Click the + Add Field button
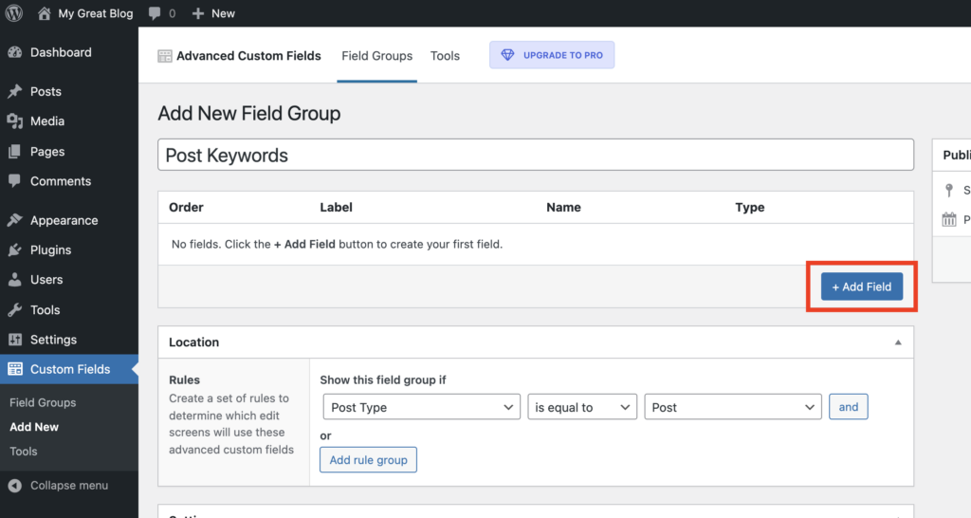This screenshot has width=971, height=518. tap(861, 287)
